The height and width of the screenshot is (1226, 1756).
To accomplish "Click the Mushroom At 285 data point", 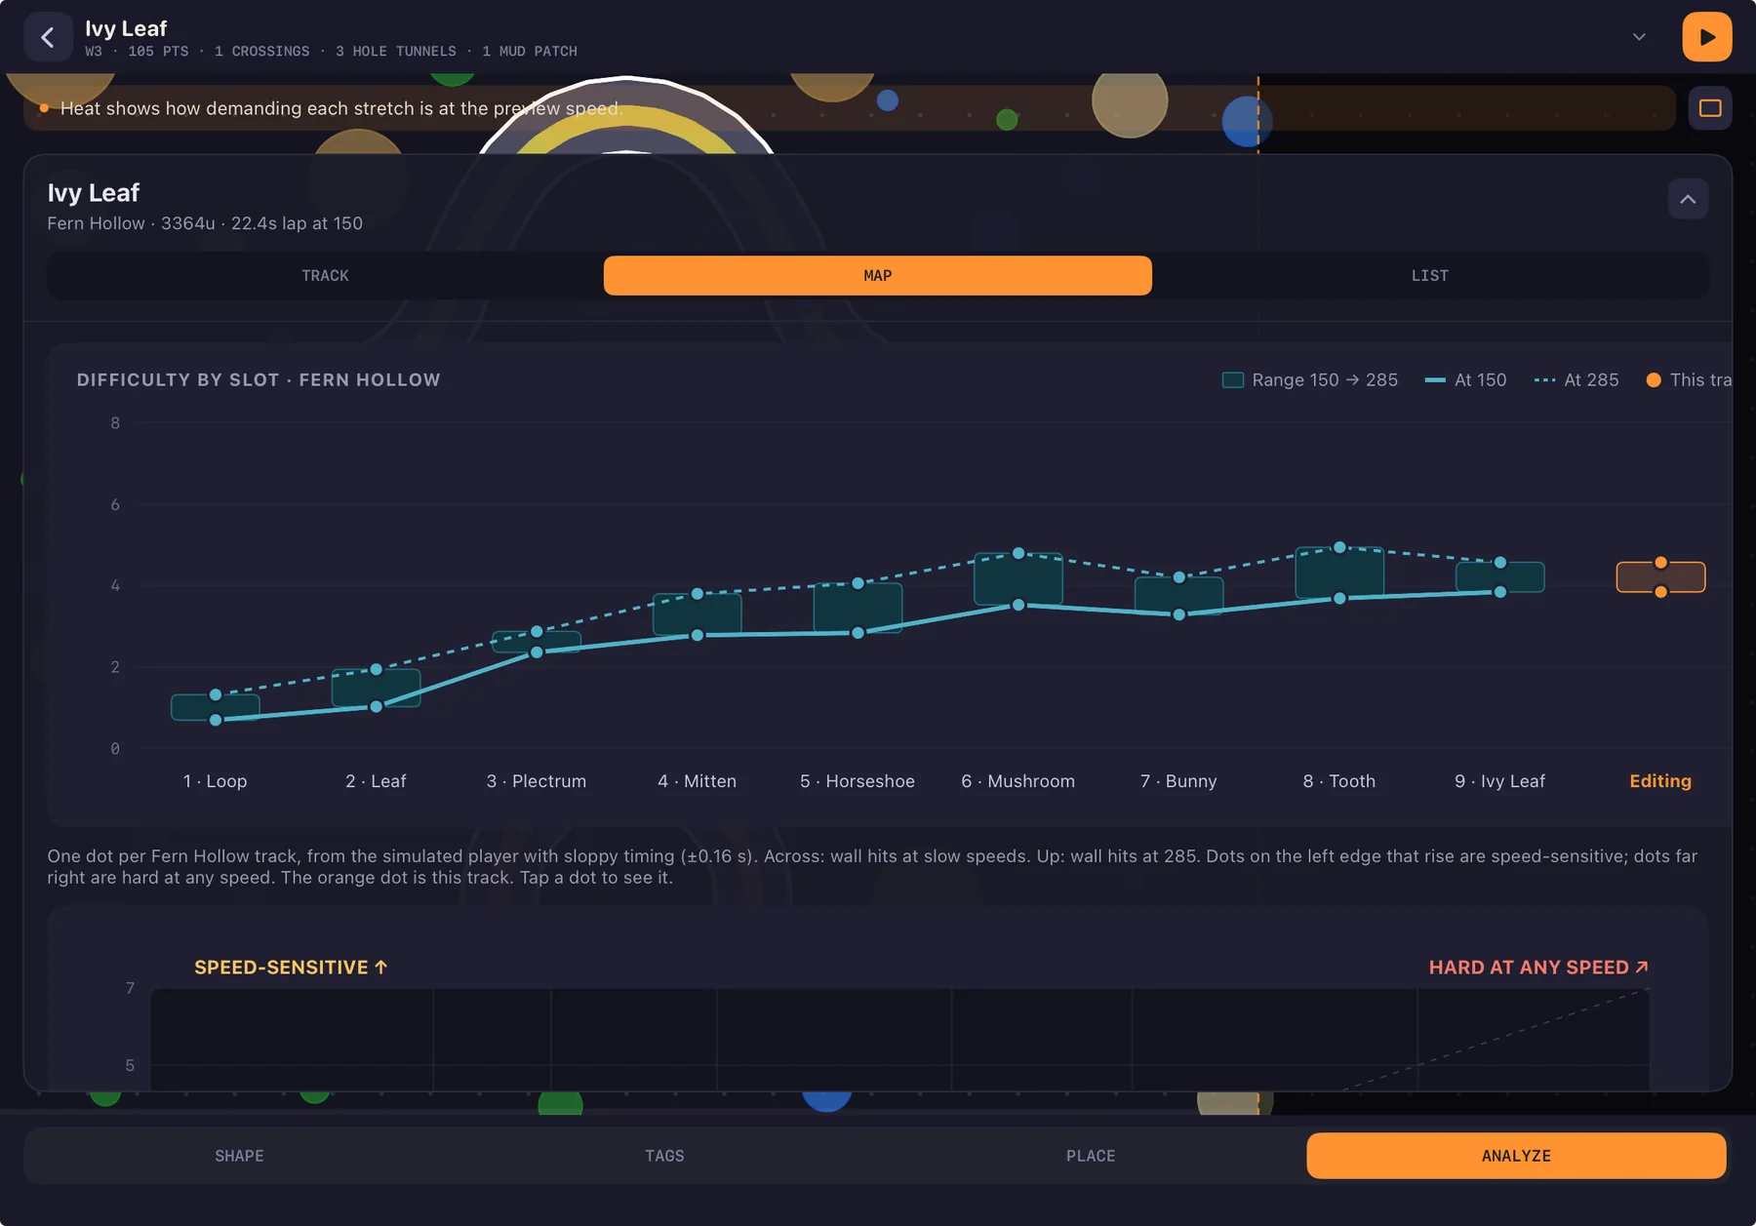I will [1018, 553].
